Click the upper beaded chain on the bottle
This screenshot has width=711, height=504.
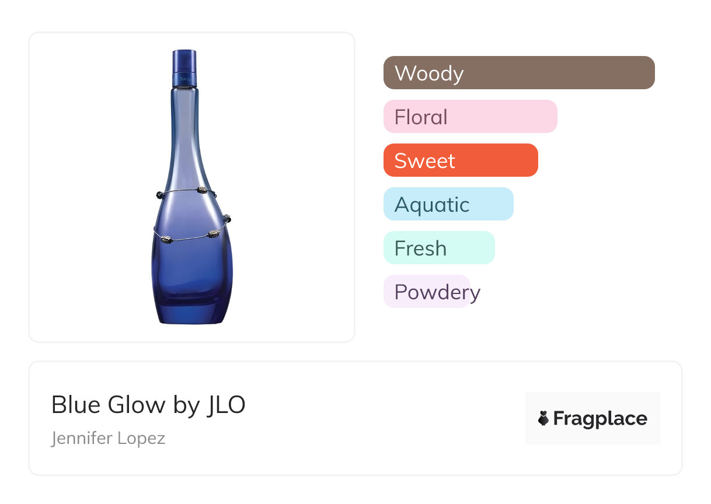tap(180, 192)
